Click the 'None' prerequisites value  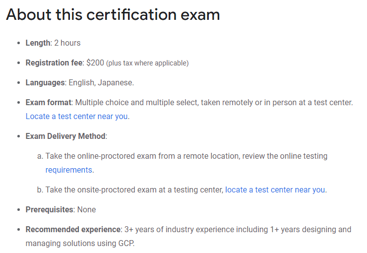tap(87, 210)
